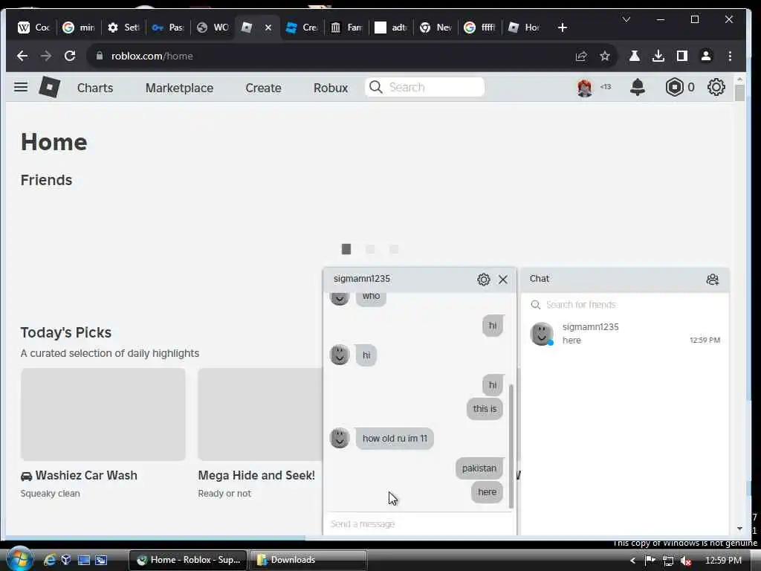This screenshot has height=571, width=761.
Task: Click the Send a message box
Action: 418,524
